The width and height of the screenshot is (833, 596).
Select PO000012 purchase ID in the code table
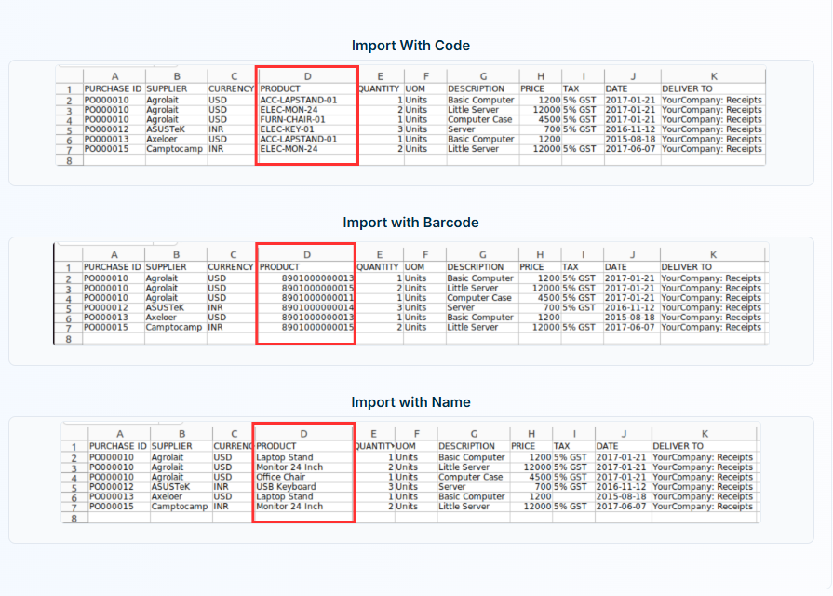point(106,129)
